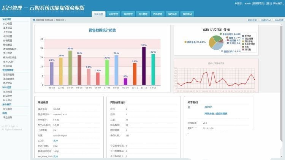The height and width of the screenshot is (160, 285).
Task: Open the 系统设置 tab
Action: tap(98, 14)
